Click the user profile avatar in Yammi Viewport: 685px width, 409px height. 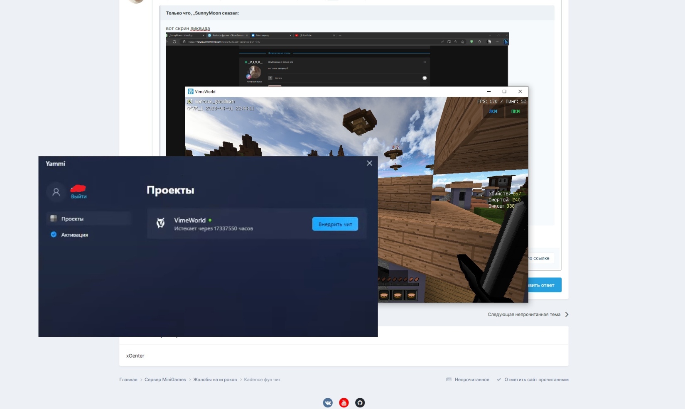(56, 192)
